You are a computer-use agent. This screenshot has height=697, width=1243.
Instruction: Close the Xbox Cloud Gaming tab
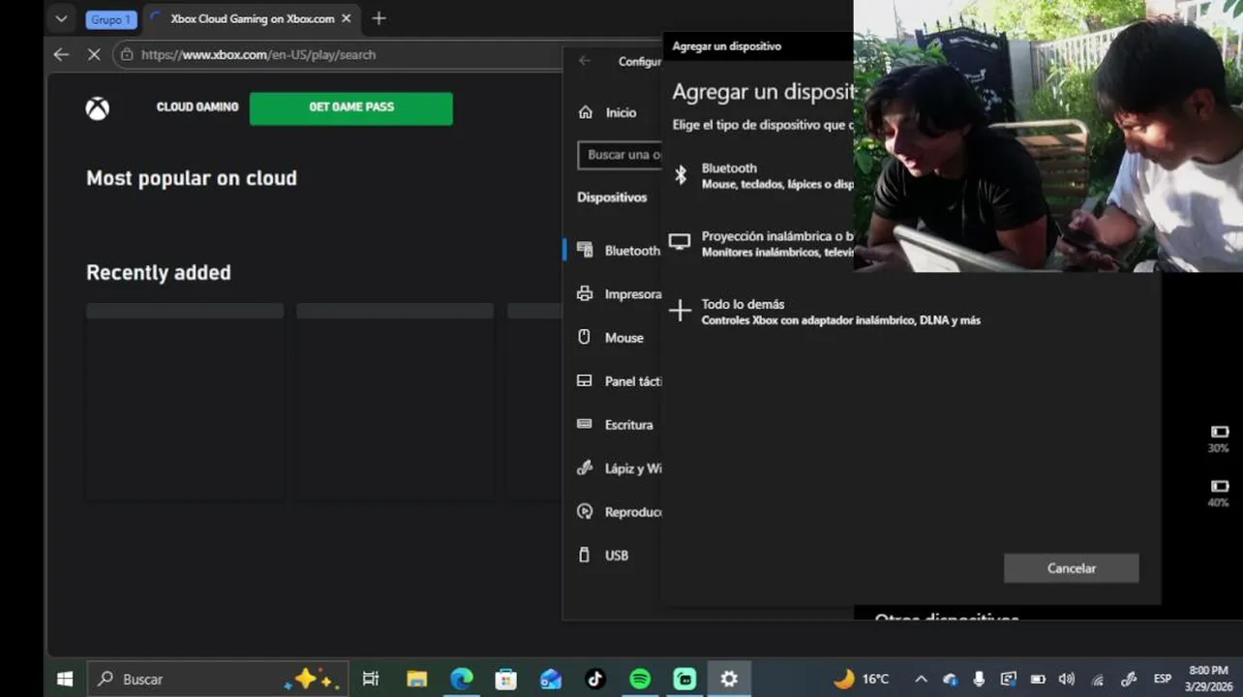[x=347, y=18]
